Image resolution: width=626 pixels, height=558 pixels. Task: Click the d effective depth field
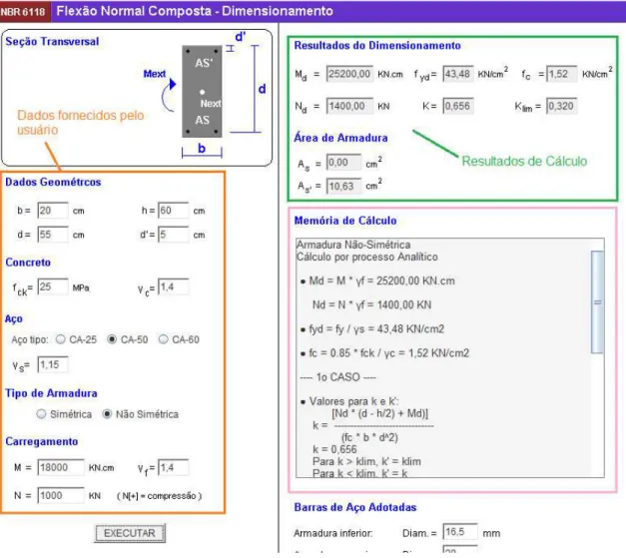click(x=53, y=235)
